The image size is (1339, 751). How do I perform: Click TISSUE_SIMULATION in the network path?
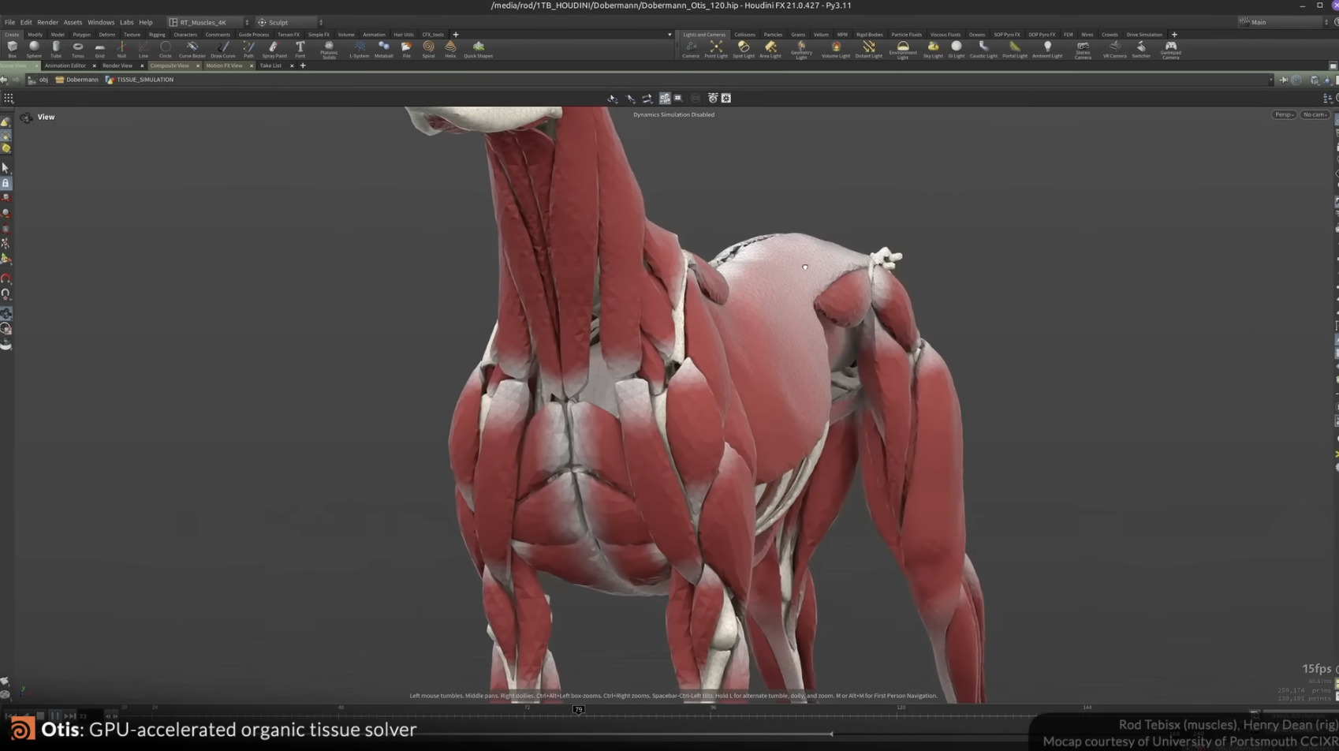[x=146, y=80]
